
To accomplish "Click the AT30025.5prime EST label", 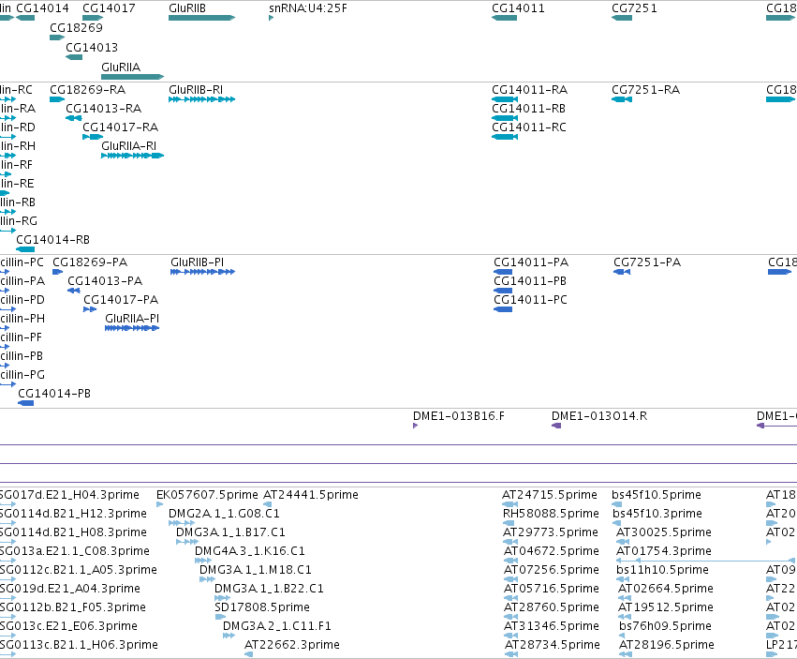I will click(x=664, y=532).
